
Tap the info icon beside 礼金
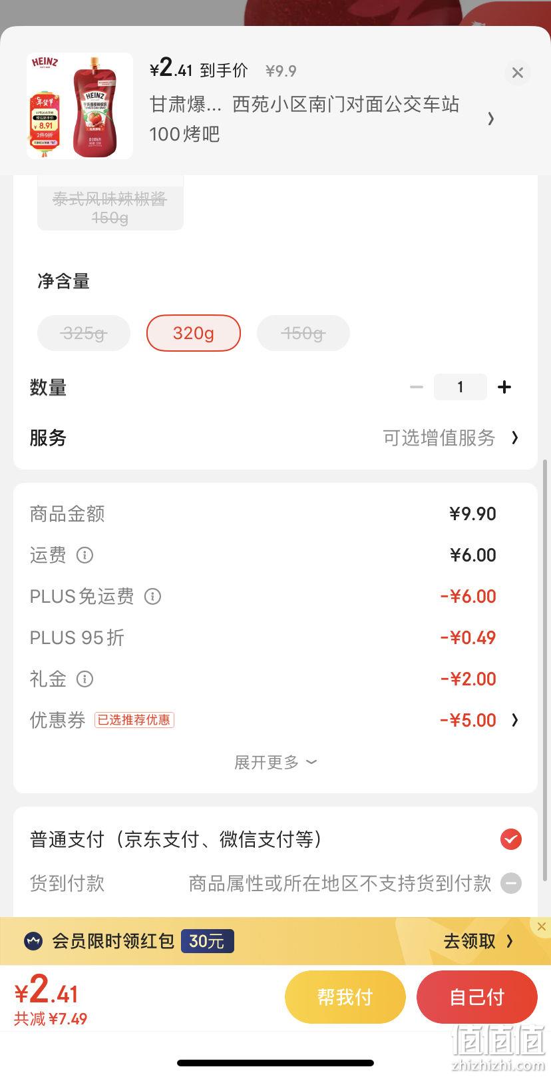click(85, 679)
